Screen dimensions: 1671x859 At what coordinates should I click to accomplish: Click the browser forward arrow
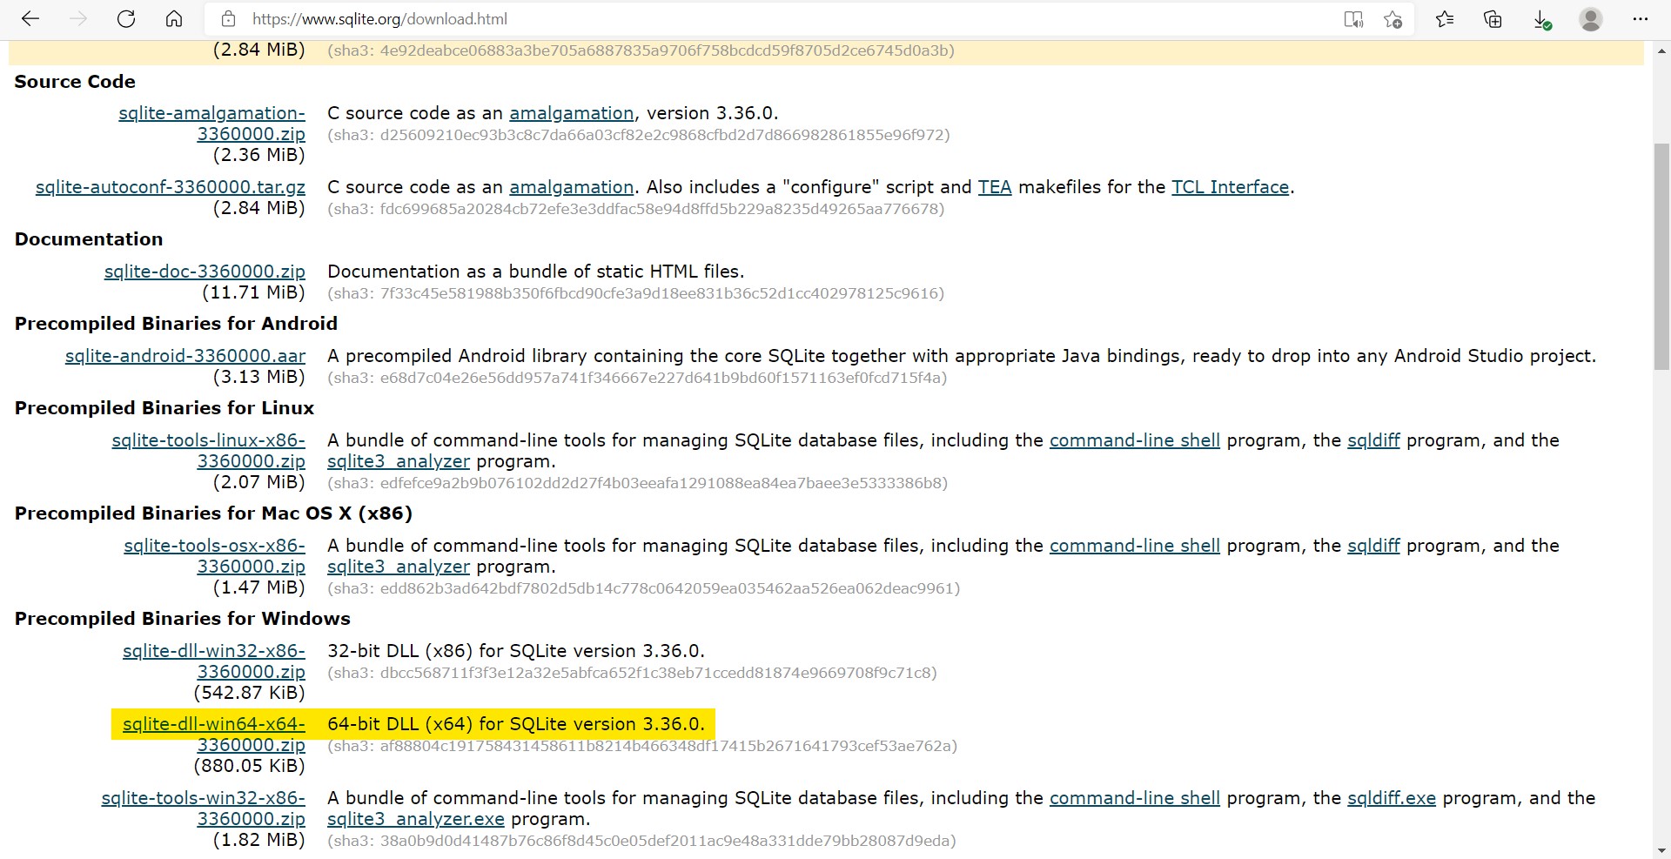78,19
